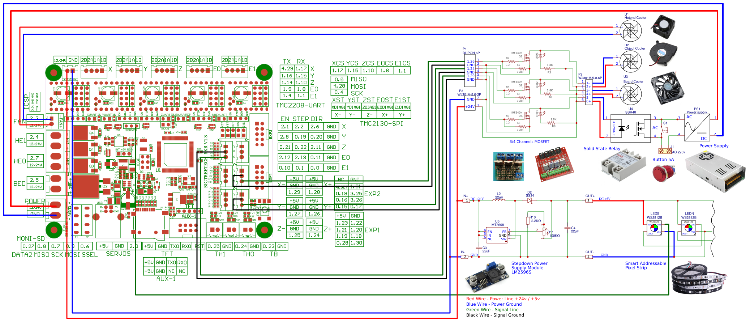
Task: Click the EXP2 pinout label
Action: point(372,194)
